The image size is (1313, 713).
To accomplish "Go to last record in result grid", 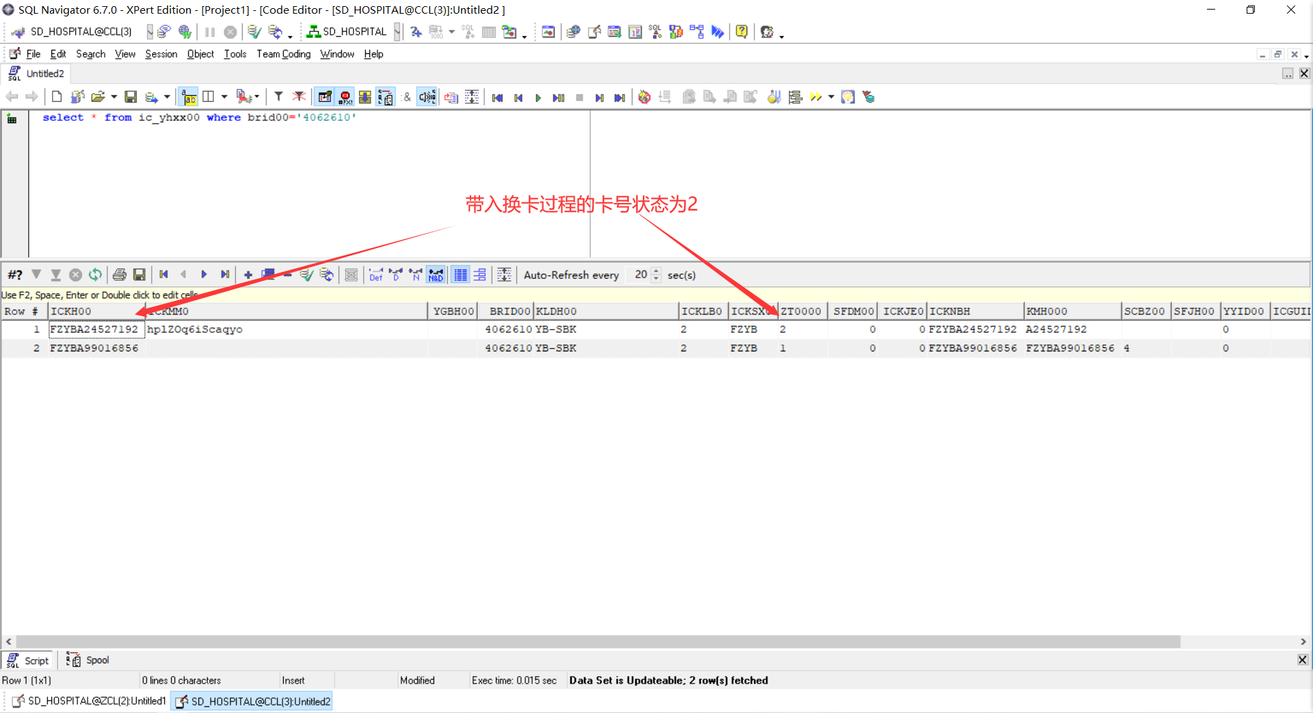I will point(224,275).
